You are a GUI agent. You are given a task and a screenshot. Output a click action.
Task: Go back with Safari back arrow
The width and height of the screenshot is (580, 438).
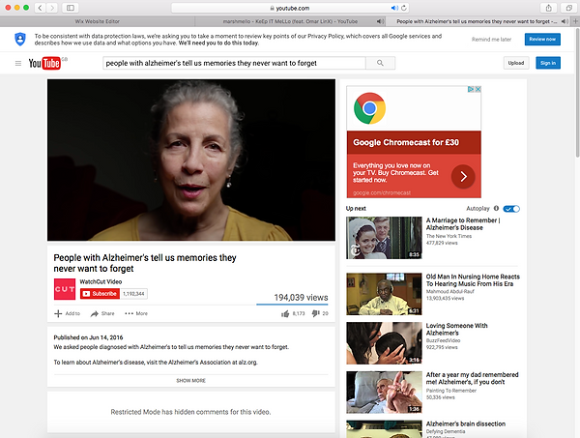41,8
